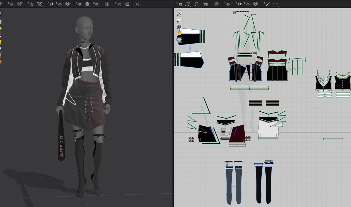351x207 pixels.
Task: Pick the checkered Texture shirt icon in 3D toolbar
Action: pyautogui.click(x=67, y=4)
